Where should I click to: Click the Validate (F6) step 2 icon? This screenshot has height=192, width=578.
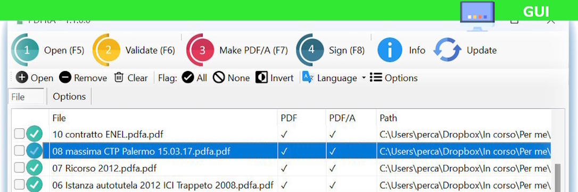click(x=106, y=50)
